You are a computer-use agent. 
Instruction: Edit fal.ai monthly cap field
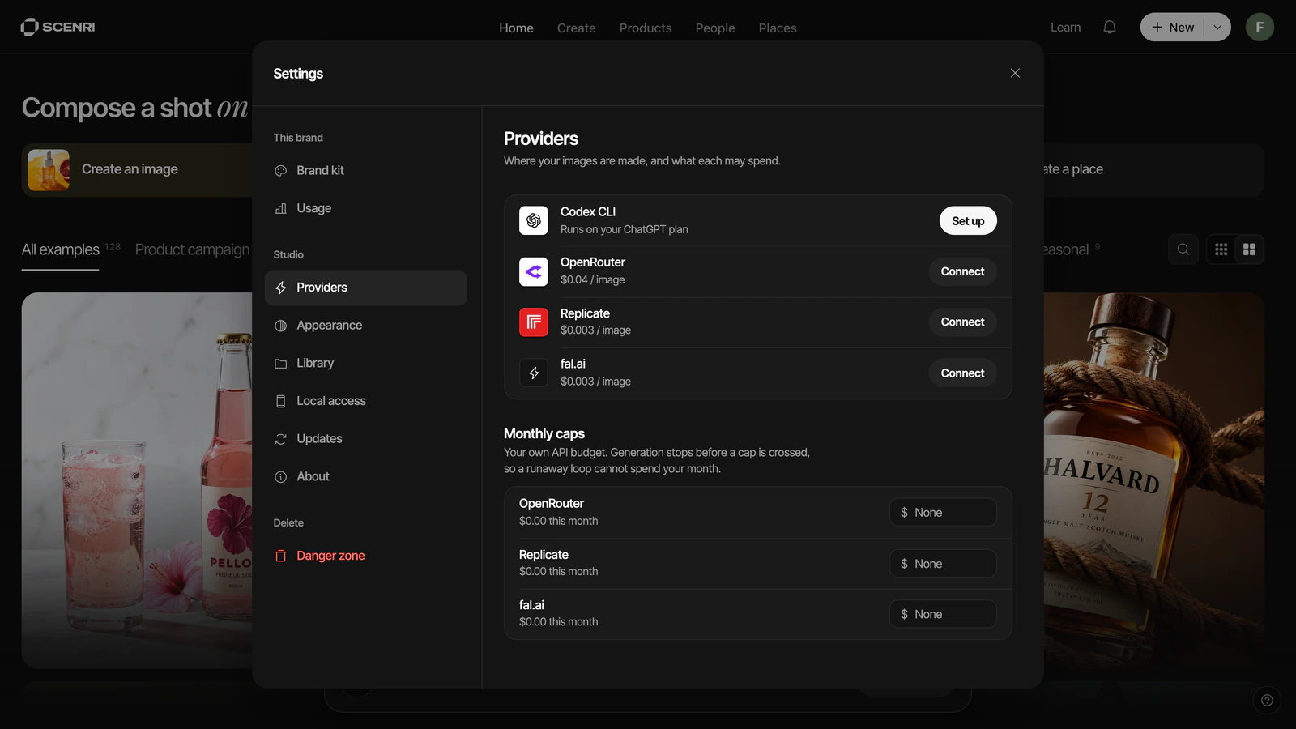coord(943,614)
